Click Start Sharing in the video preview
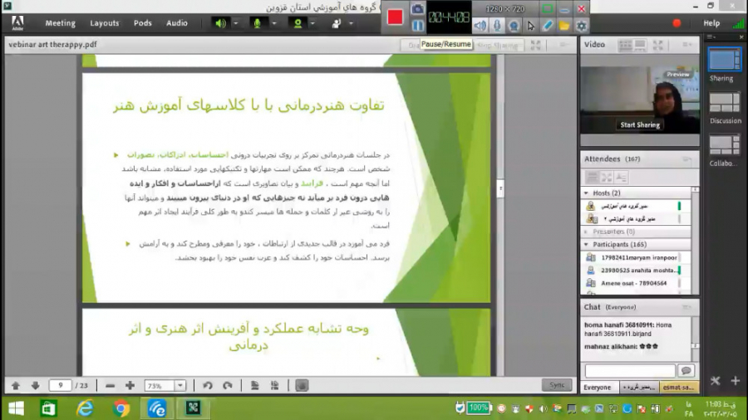The width and height of the screenshot is (748, 420). pos(640,125)
